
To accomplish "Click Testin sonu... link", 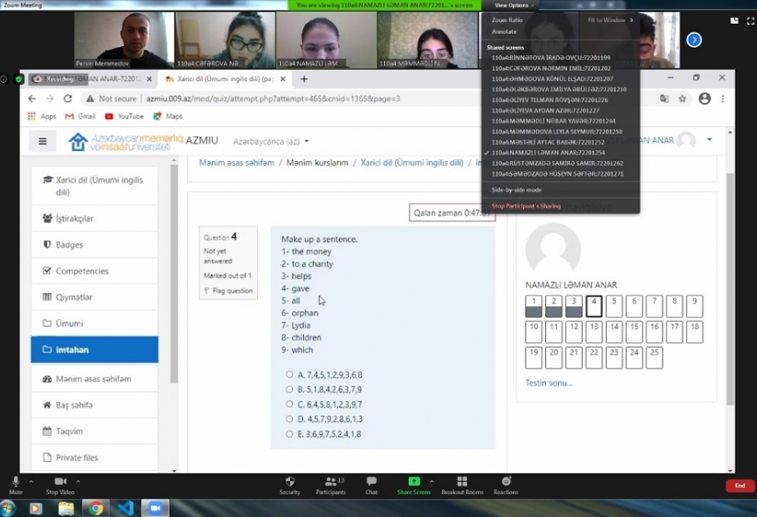I will tap(548, 382).
